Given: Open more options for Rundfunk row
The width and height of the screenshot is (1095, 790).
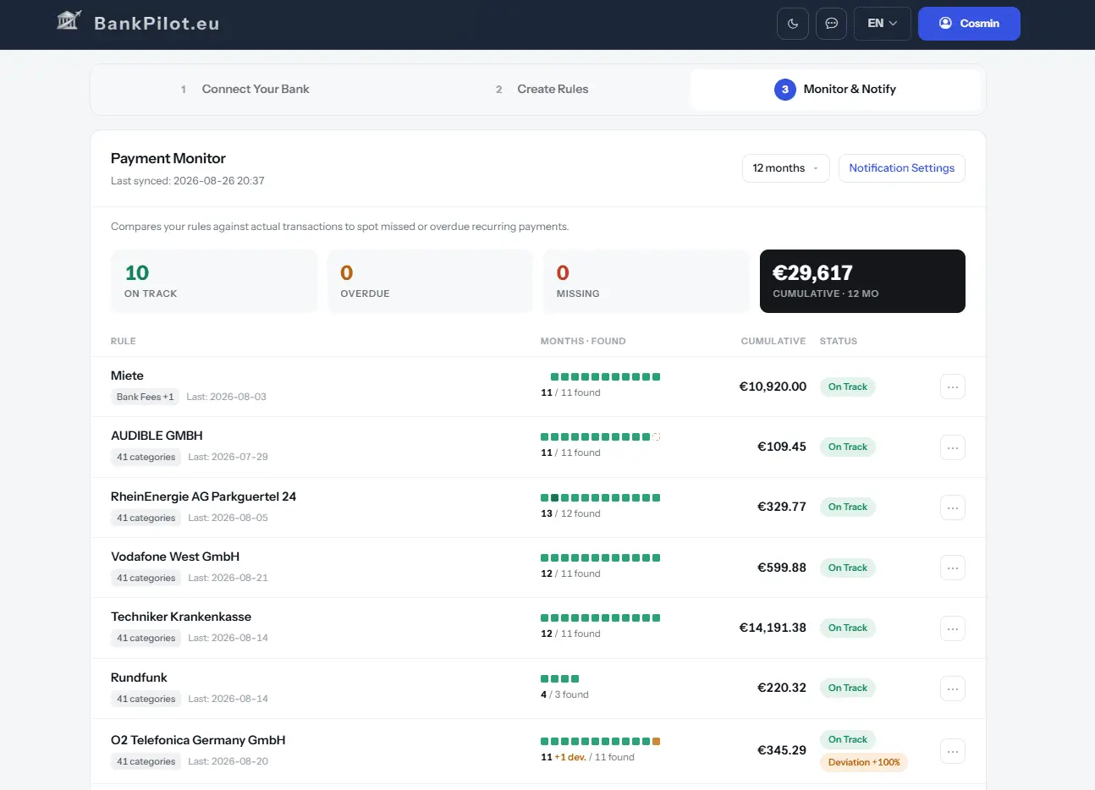Looking at the screenshot, I should (x=953, y=689).
